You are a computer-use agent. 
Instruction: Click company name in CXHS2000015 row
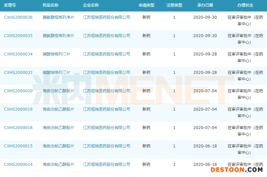[x=107, y=146]
